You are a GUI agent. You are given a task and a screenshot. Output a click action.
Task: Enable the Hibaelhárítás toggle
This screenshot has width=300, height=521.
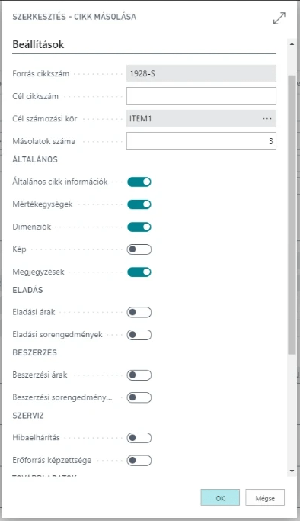tap(139, 438)
